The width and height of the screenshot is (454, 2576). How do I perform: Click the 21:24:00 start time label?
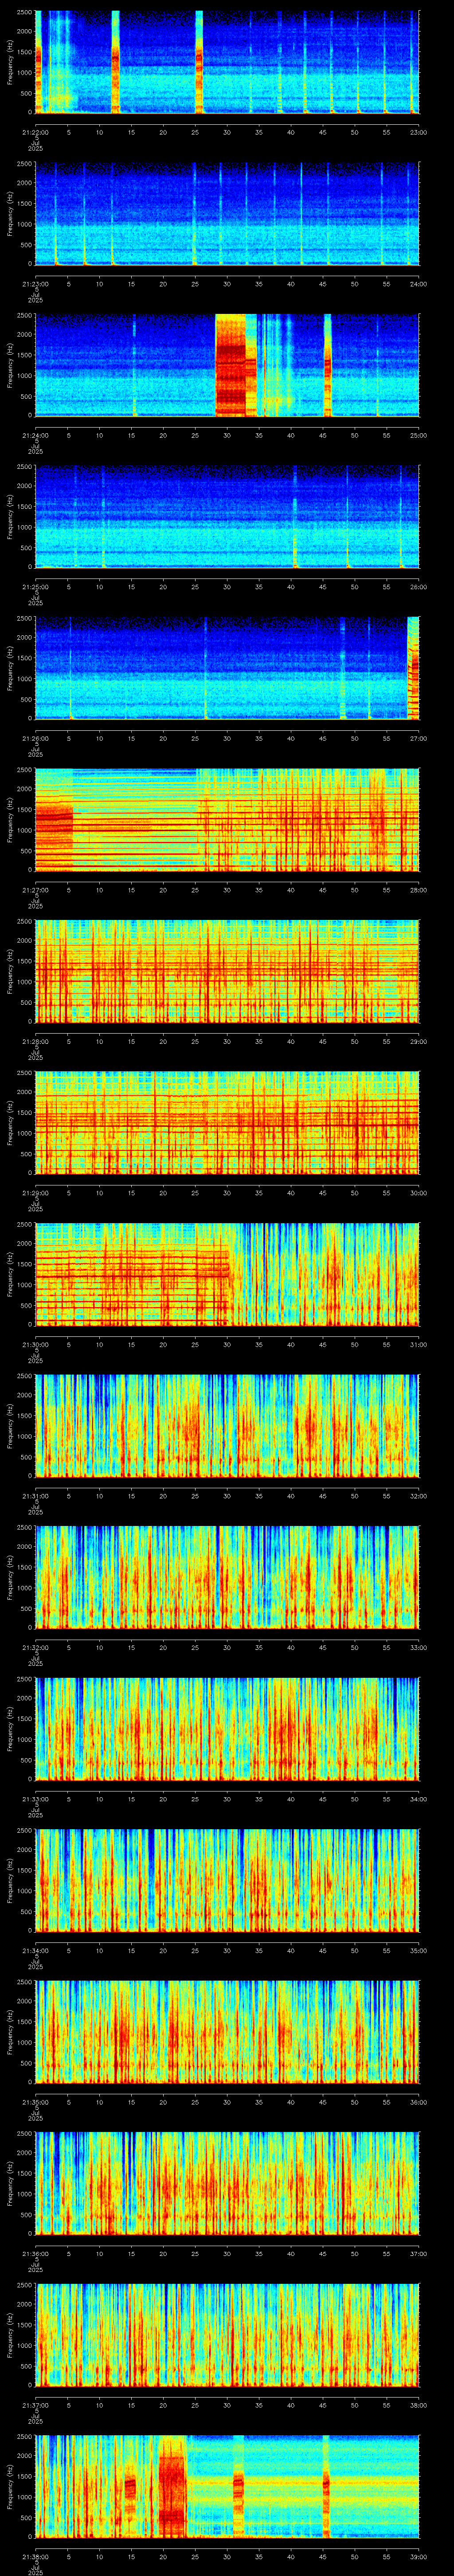click(x=35, y=435)
